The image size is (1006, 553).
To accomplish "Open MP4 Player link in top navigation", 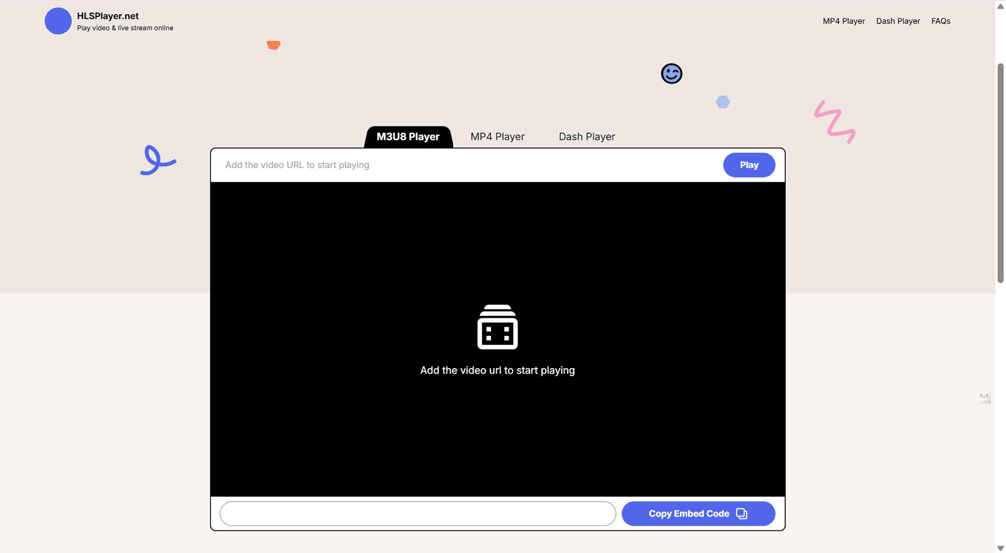I will (x=844, y=21).
